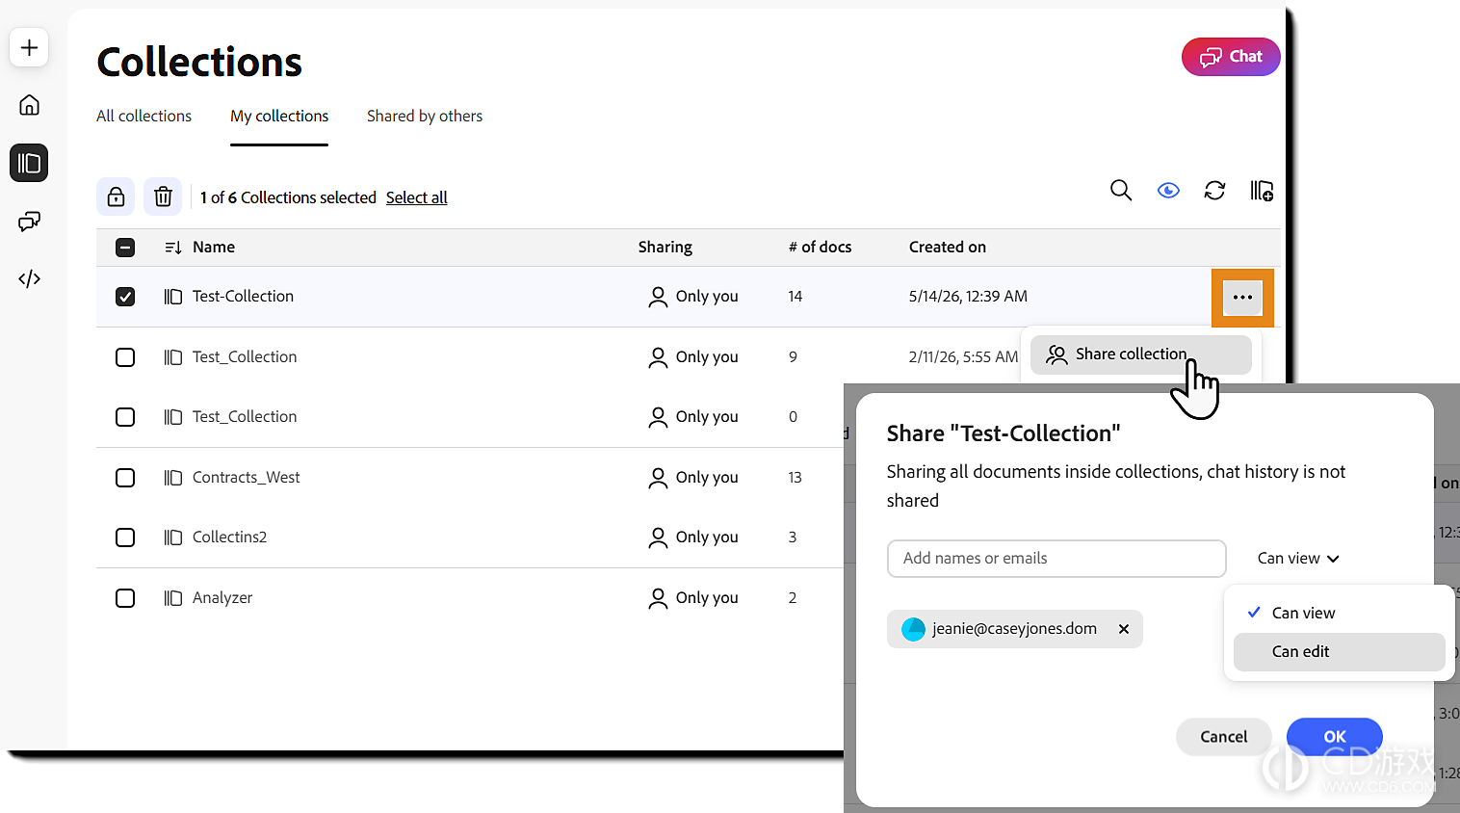Check the Contracts_West checkbox
Viewport: 1460px width, 813px height.
pyautogui.click(x=125, y=478)
